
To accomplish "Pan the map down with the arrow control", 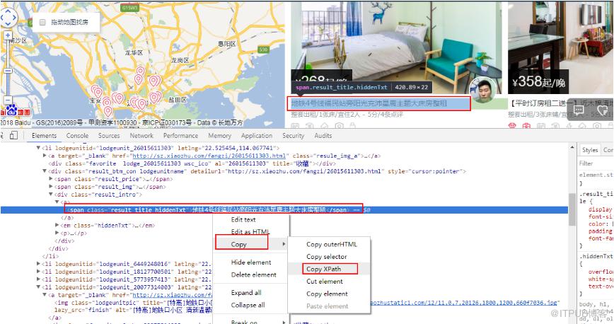I will click(x=8, y=24).
